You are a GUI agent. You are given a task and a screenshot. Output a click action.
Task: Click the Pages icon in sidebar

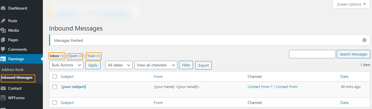pos(3,40)
